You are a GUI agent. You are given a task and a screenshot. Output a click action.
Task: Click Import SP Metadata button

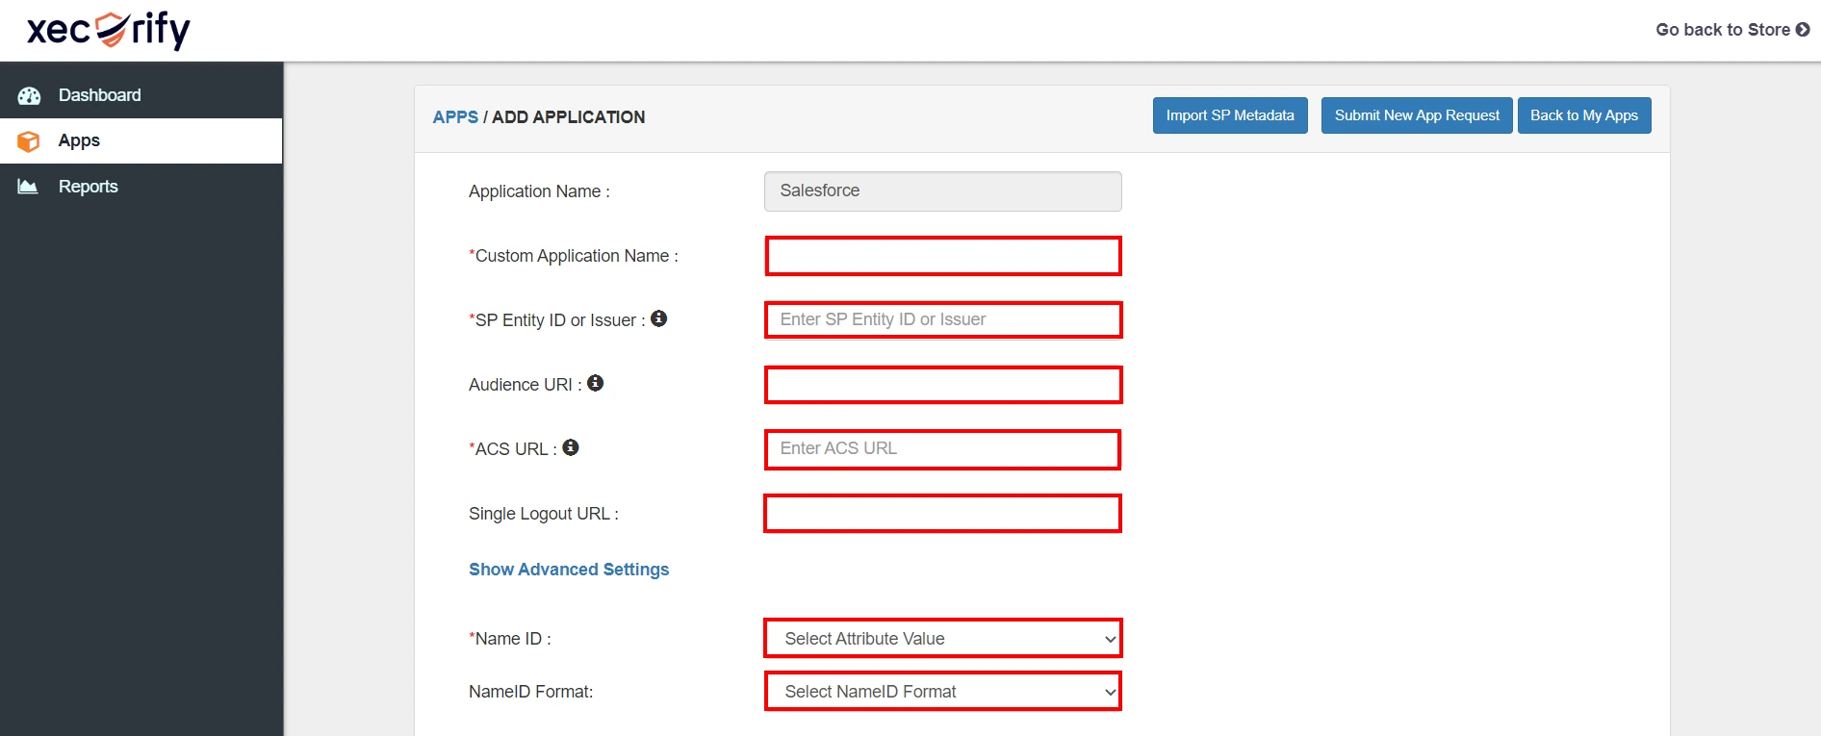coord(1230,115)
